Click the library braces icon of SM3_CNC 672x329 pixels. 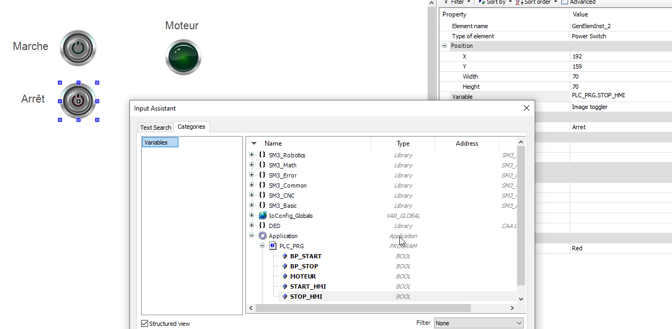pyautogui.click(x=261, y=195)
